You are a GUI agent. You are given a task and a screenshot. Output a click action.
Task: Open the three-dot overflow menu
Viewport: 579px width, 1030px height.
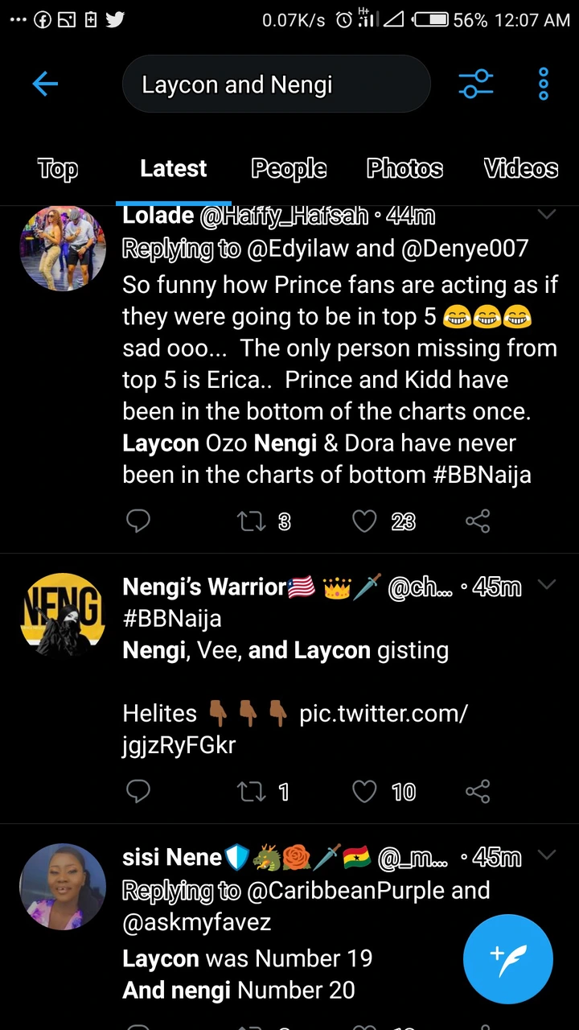coord(544,84)
